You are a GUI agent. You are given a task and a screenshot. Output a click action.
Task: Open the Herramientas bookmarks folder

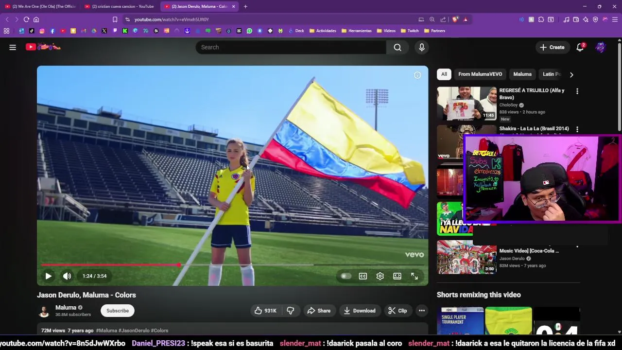[x=356, y=31]
